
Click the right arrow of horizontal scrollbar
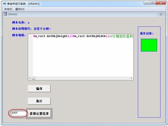coord(131,78)
